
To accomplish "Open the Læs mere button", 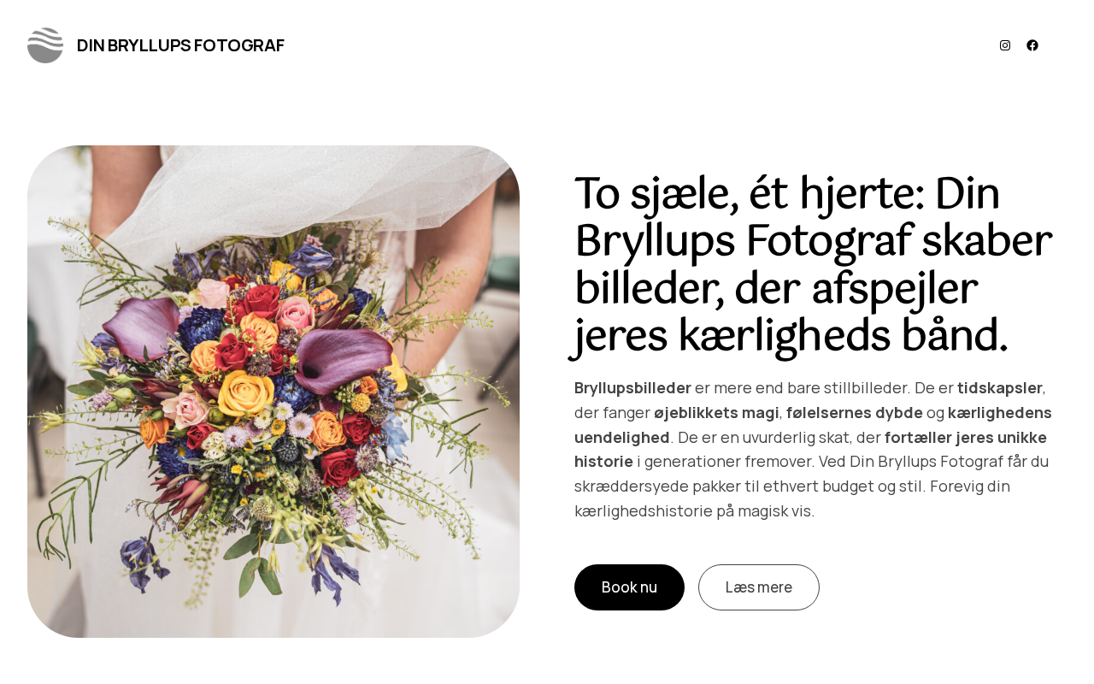I will [759, 587].
